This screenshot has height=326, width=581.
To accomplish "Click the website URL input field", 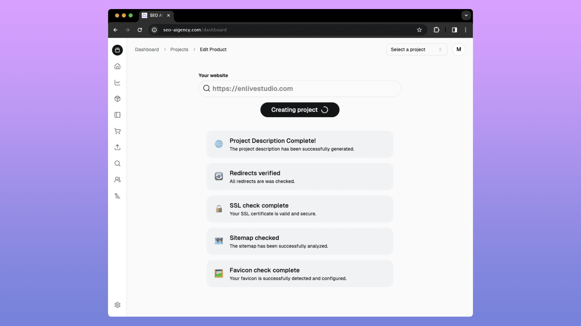I will 300,88.
